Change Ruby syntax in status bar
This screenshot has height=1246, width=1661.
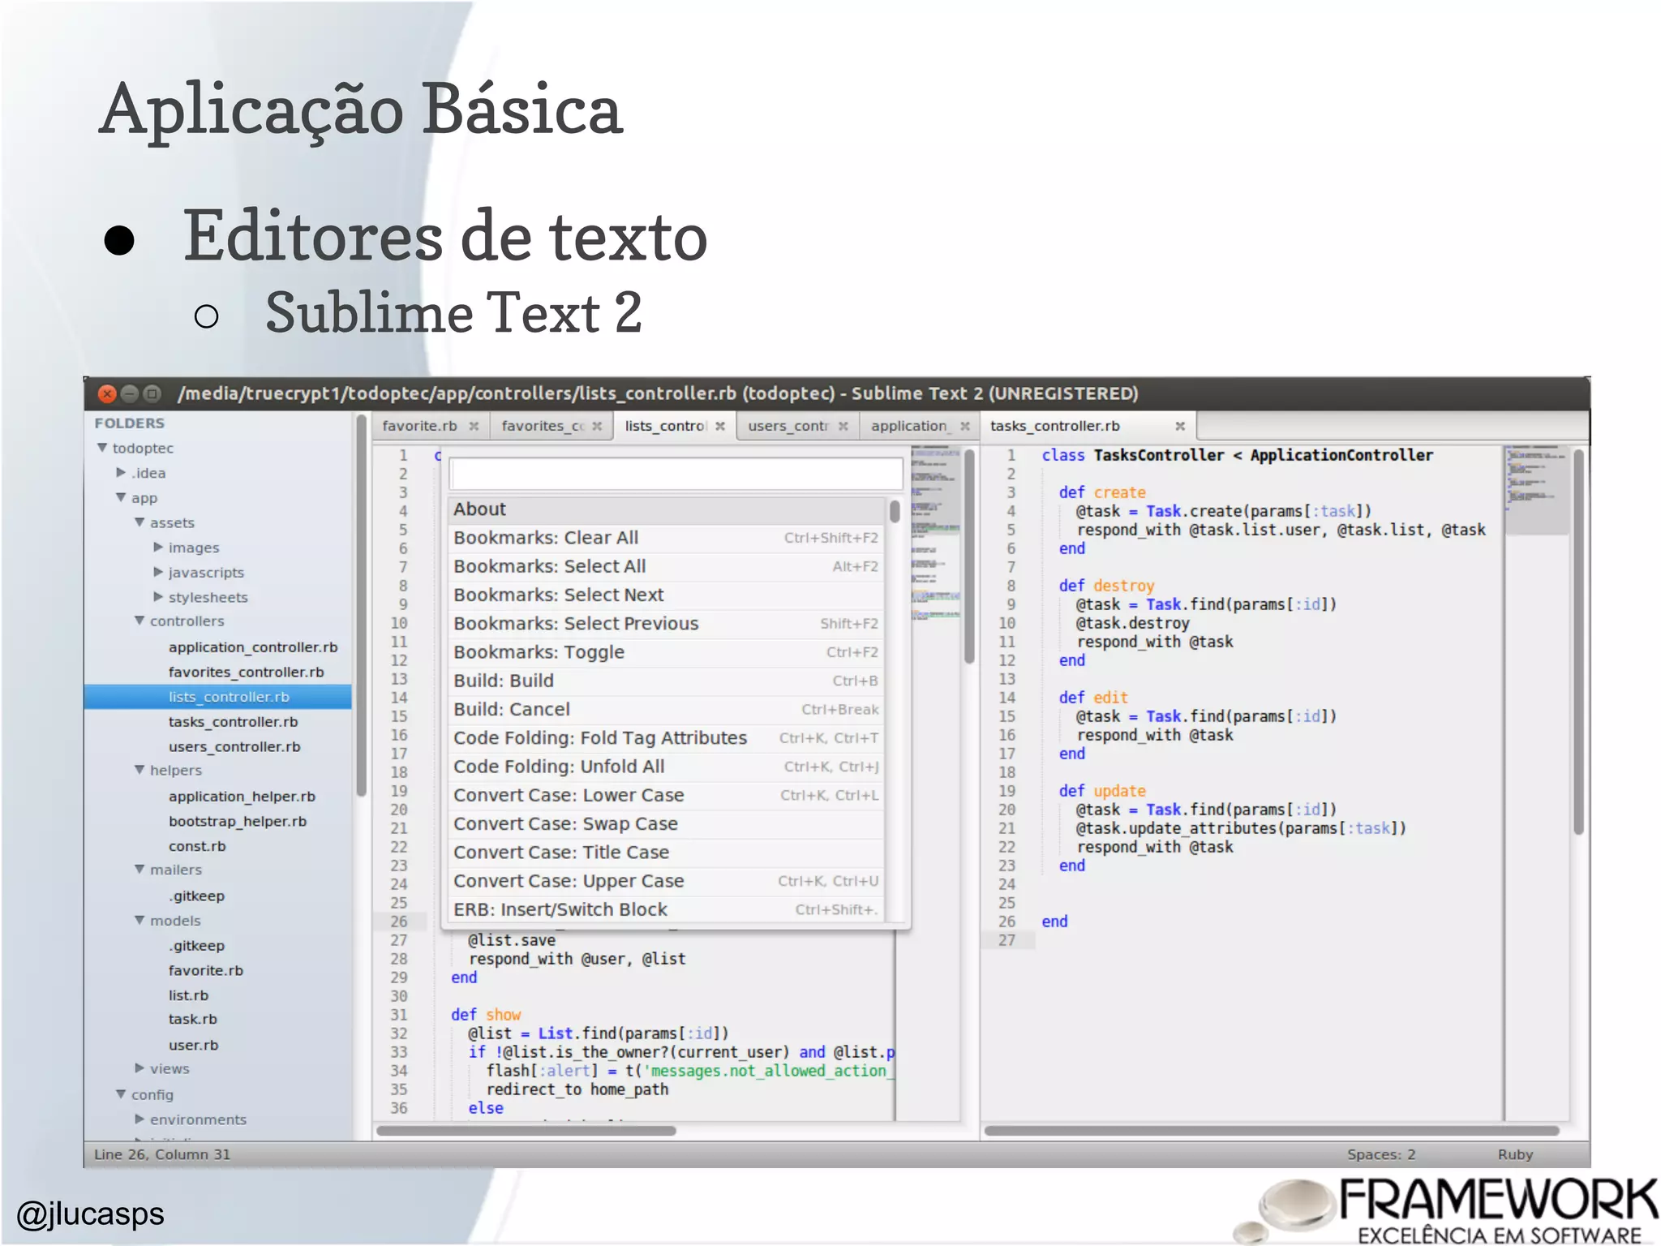point(1515,1155)
